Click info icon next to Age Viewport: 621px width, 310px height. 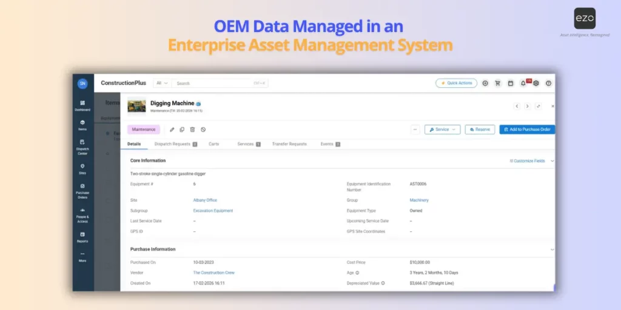[357, 273]
